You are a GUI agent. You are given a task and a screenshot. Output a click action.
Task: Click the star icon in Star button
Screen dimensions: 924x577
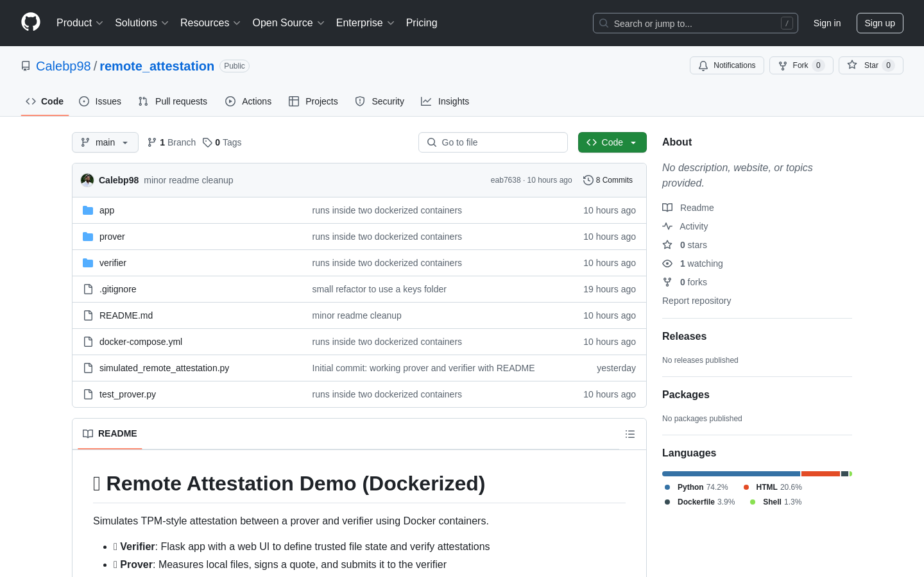[x=852, y=65]
